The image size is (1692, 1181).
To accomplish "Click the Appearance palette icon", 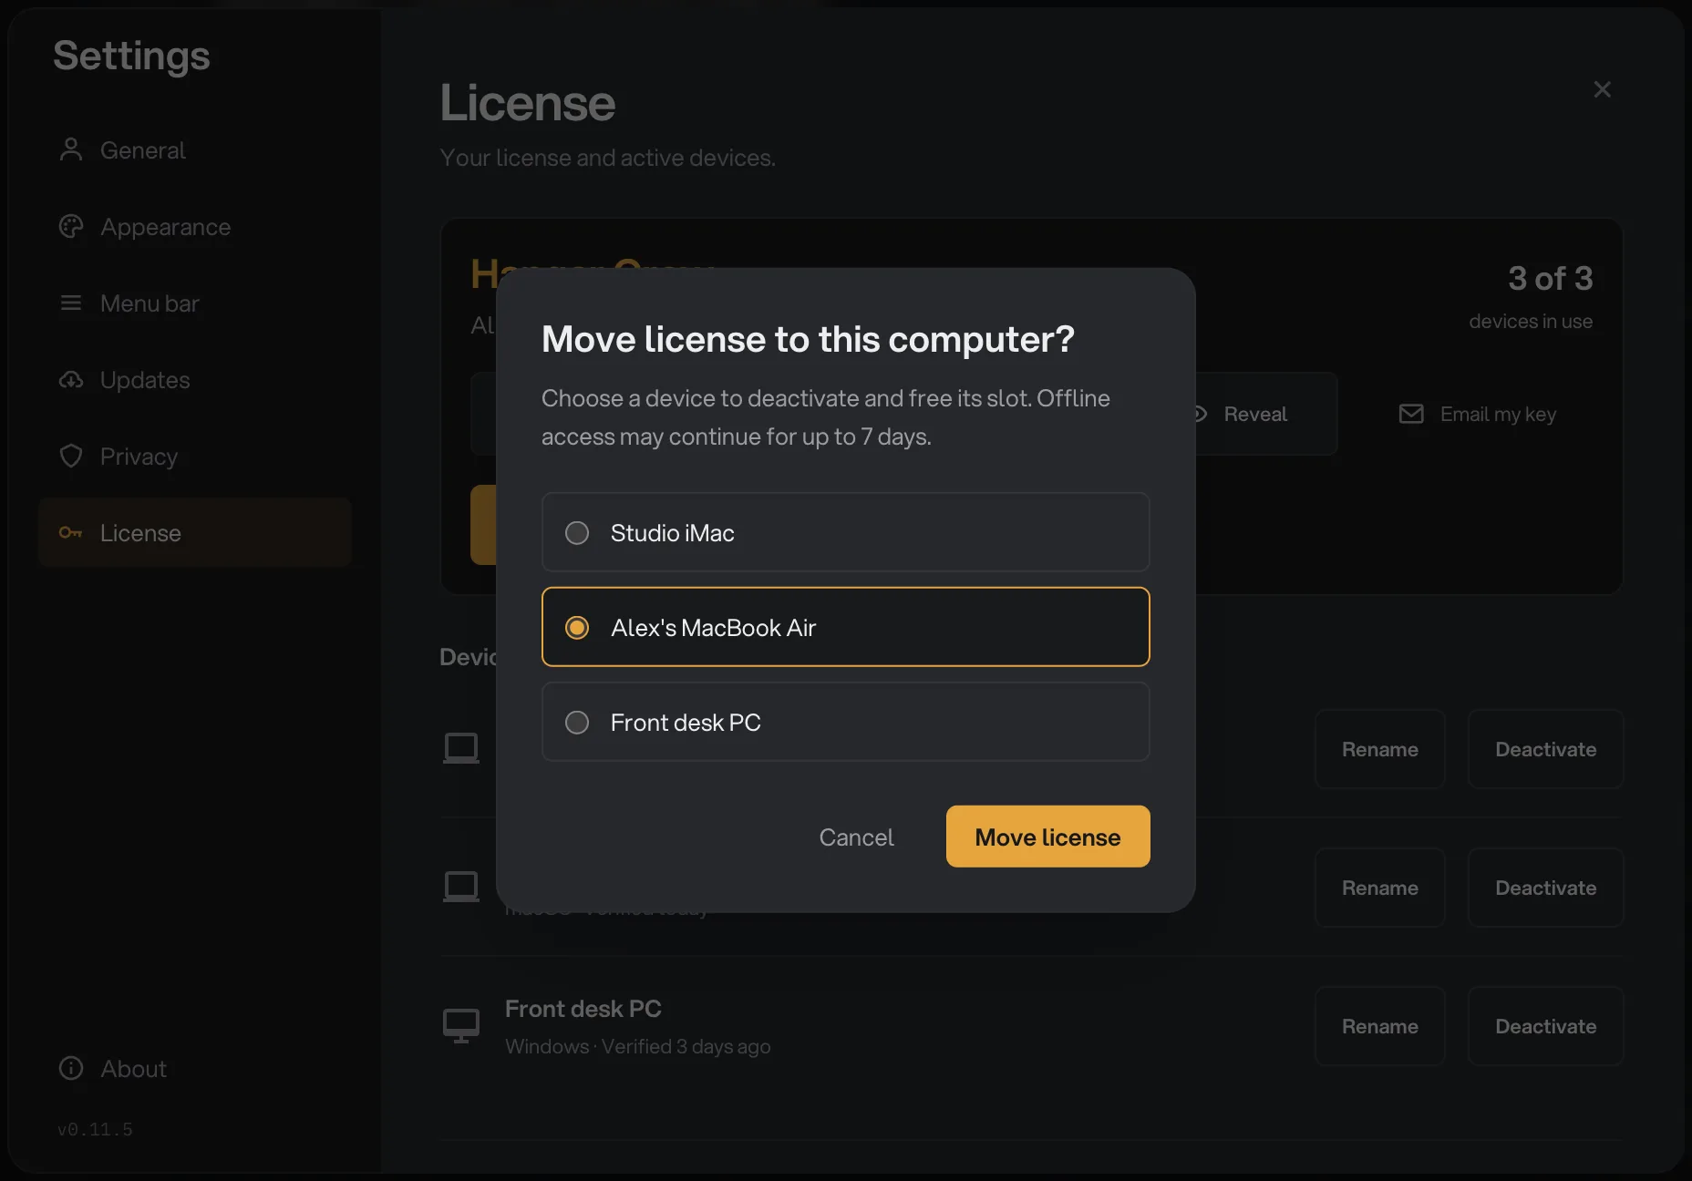I will pyautogui.click(x=71, y=226).
